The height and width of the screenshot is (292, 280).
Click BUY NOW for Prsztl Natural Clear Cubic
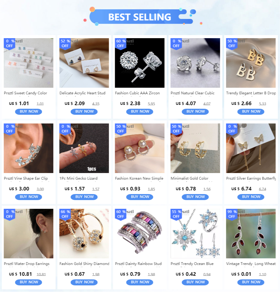tap(195, 111)
